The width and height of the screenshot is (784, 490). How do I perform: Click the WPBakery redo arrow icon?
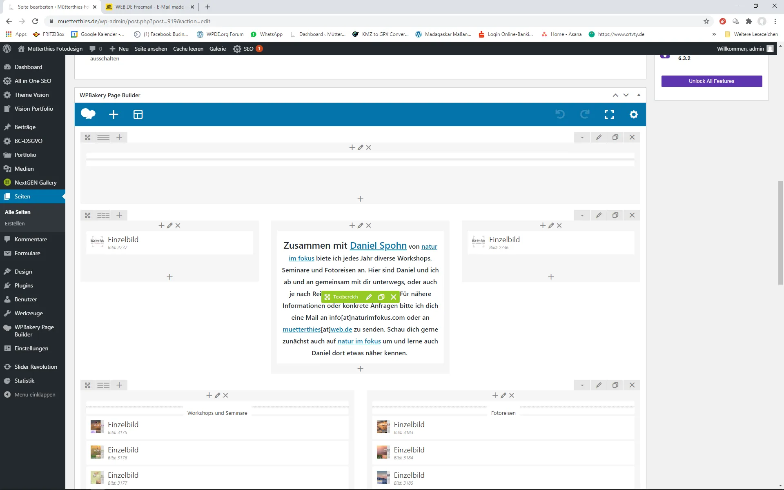pos(585,115)
